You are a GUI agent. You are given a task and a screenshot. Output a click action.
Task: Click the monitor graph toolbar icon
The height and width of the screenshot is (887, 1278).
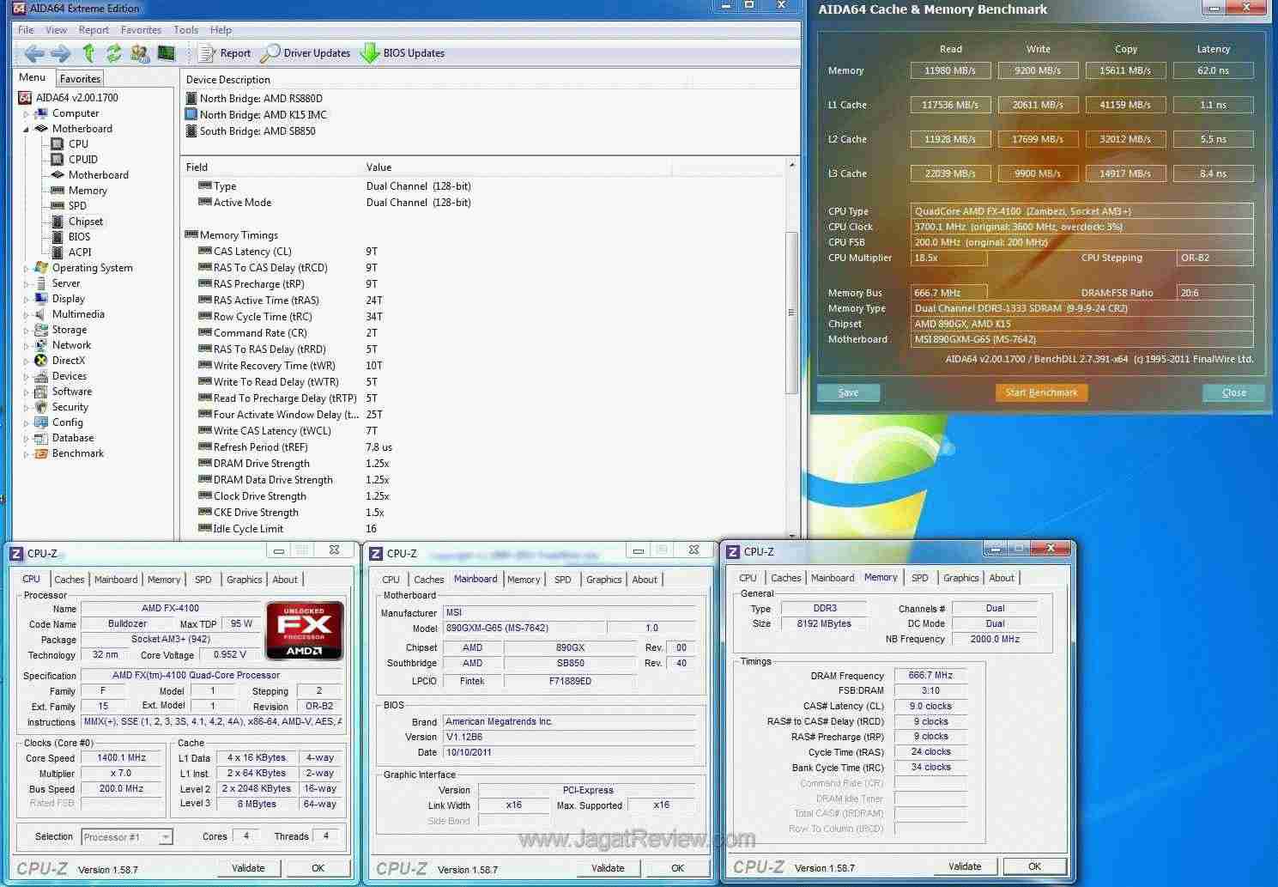click(167, 53)
